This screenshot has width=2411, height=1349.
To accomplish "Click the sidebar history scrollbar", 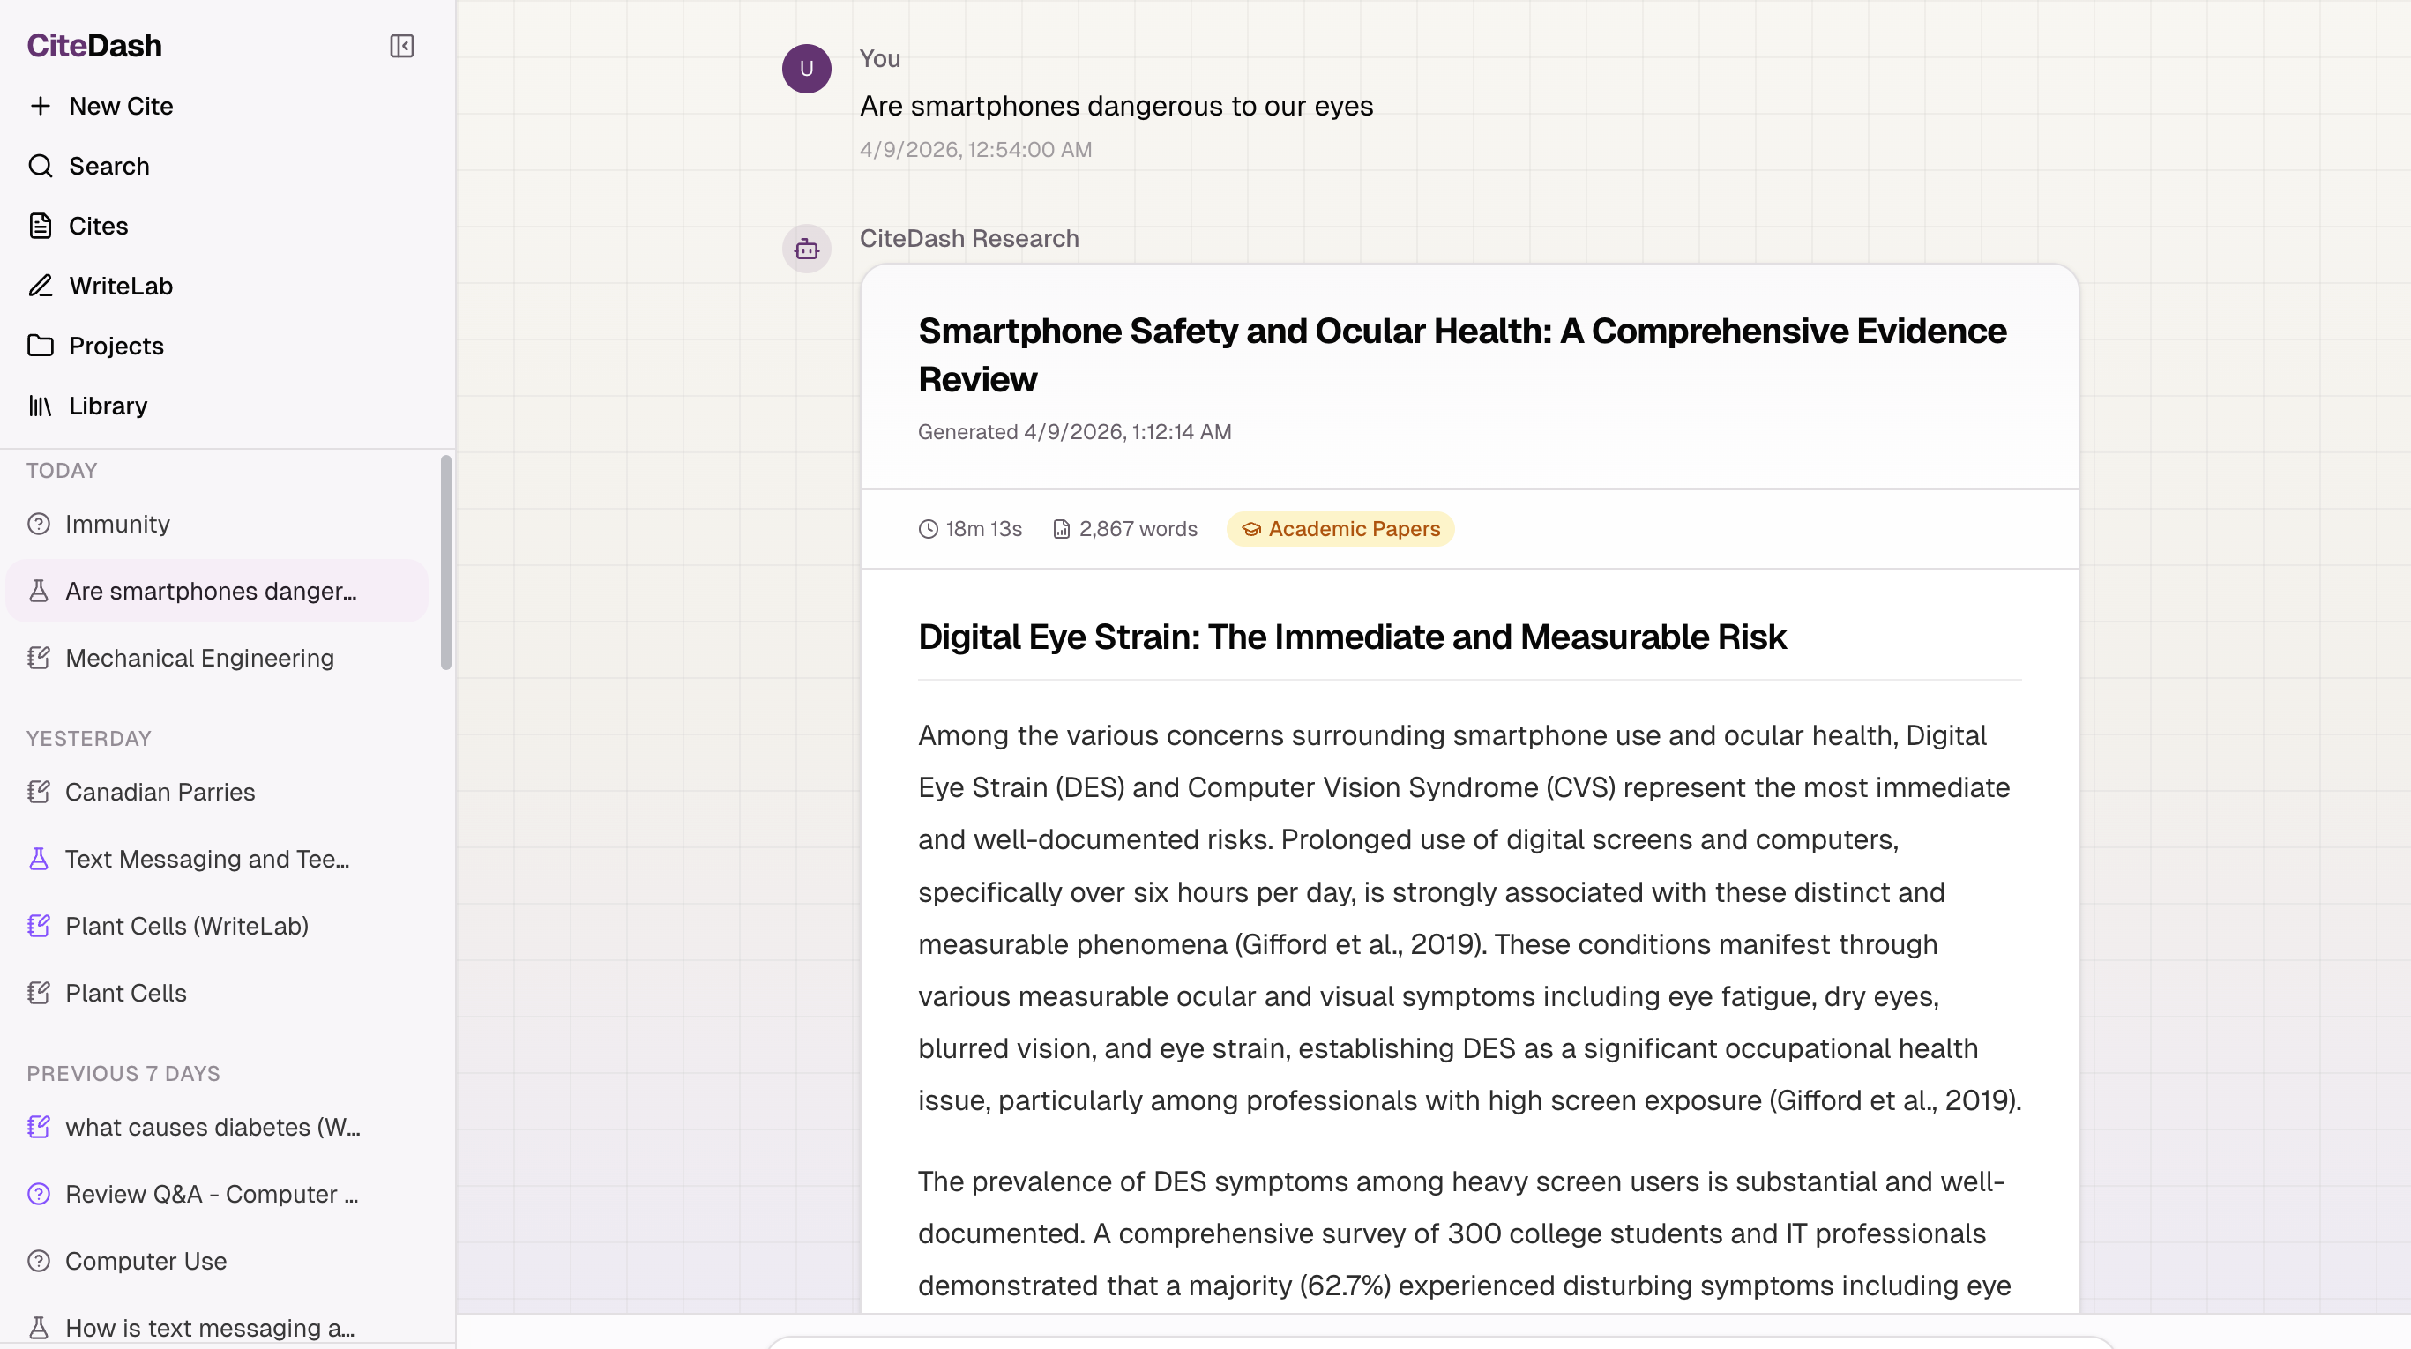I will (x=445, y=562).
